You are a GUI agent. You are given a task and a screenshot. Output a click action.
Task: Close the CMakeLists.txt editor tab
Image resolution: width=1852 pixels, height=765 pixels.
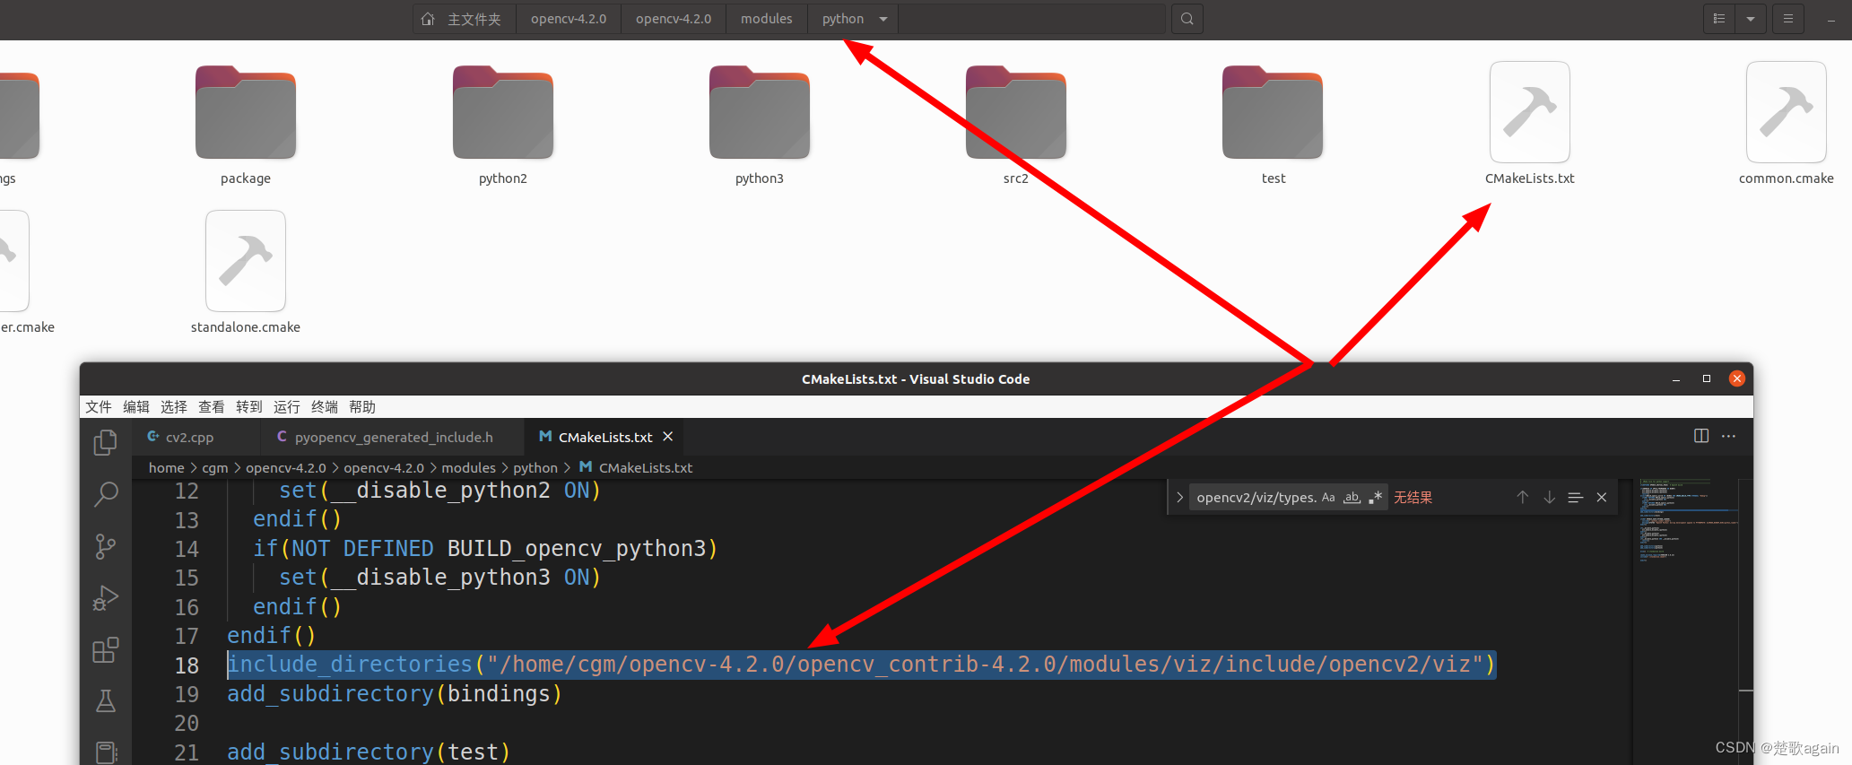(667, 437)
